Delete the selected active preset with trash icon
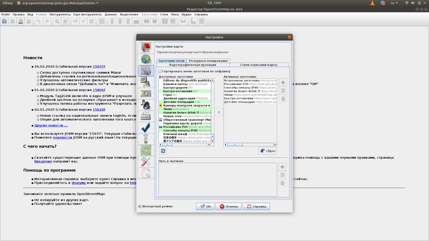The height and width of the screenshot is (241, 429). click(x=283, y=99)
